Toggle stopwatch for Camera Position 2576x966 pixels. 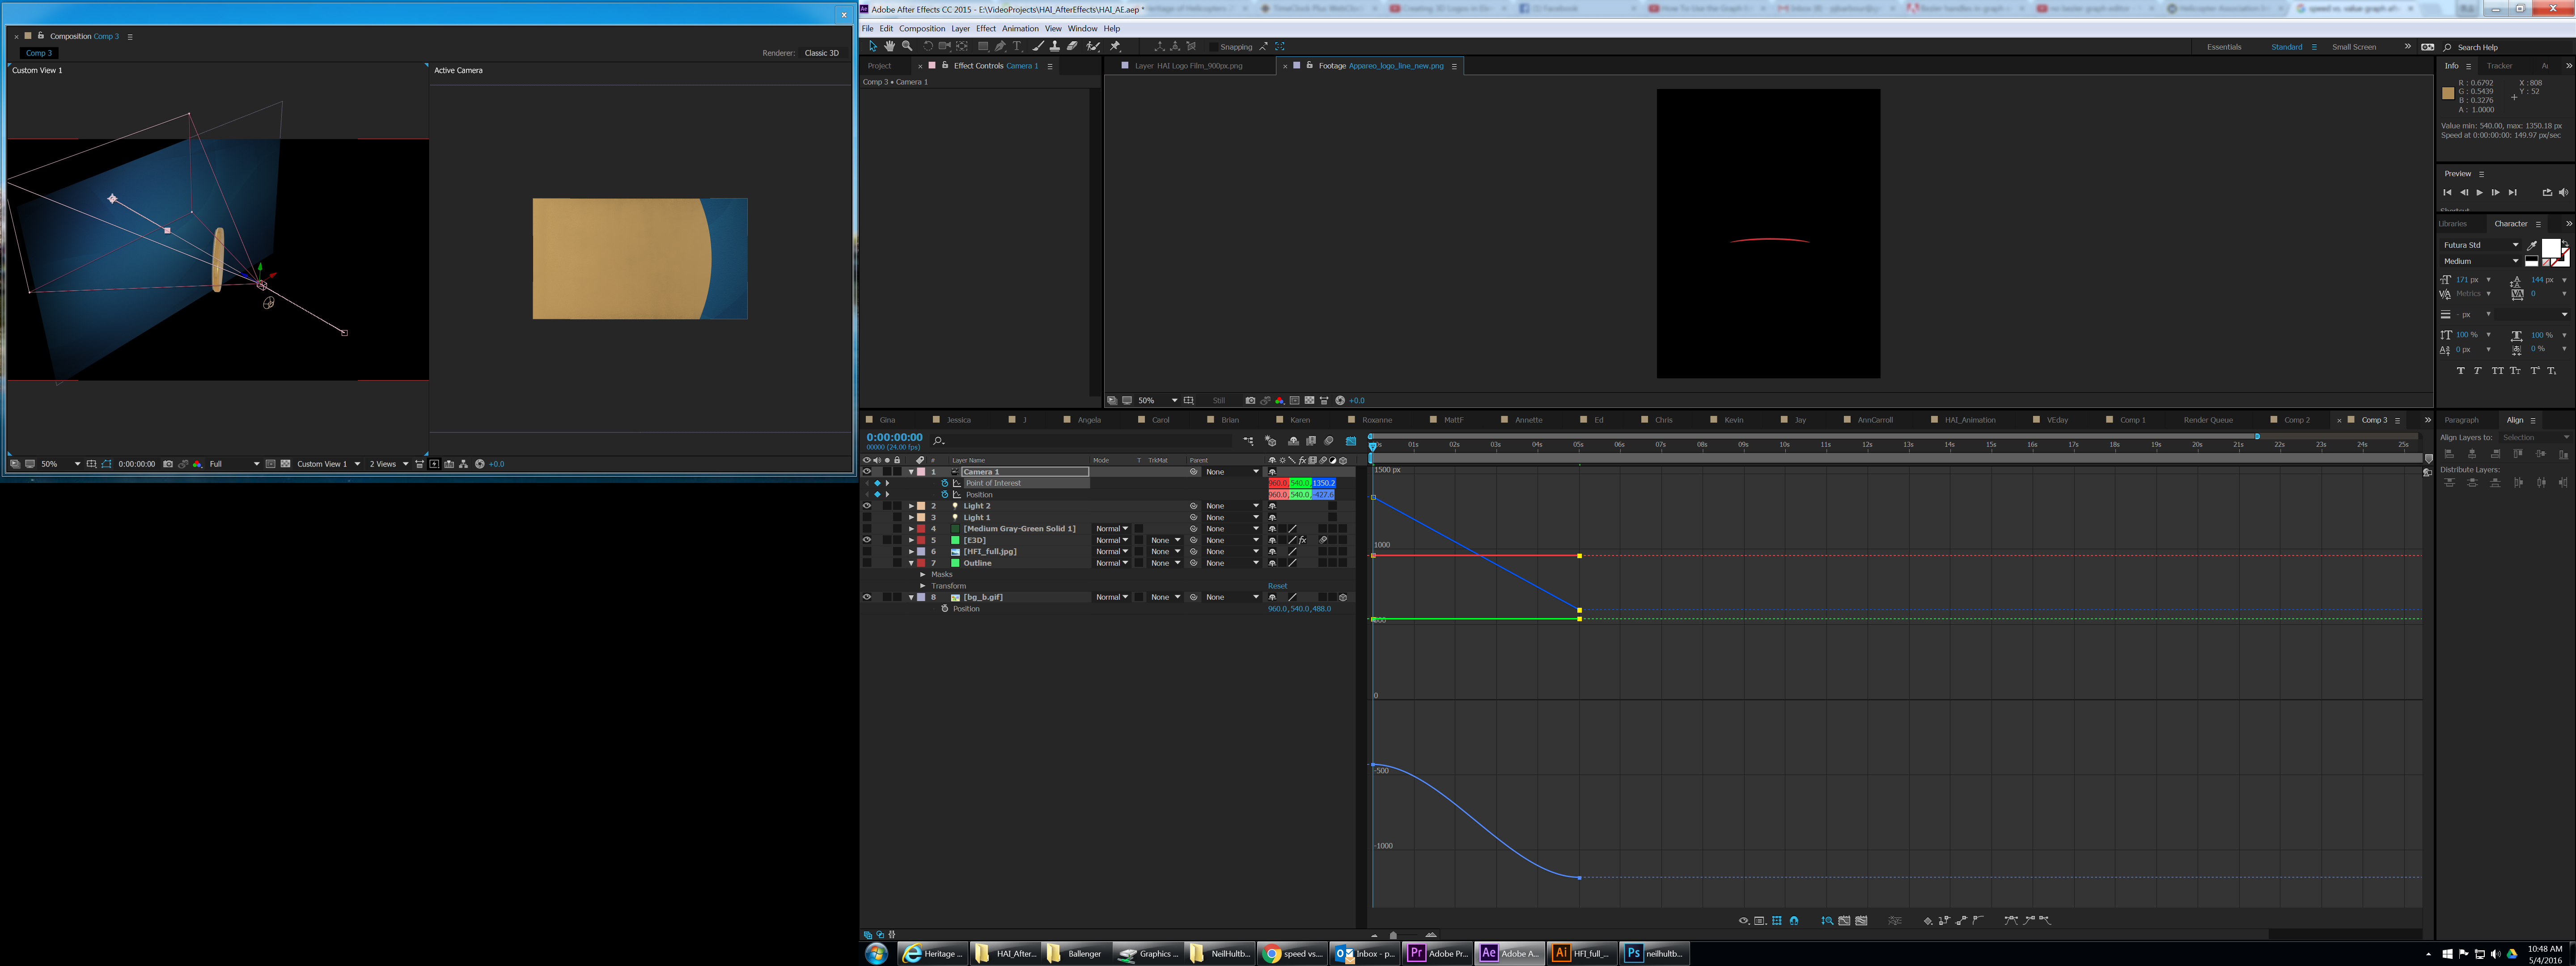coord(944,494)
